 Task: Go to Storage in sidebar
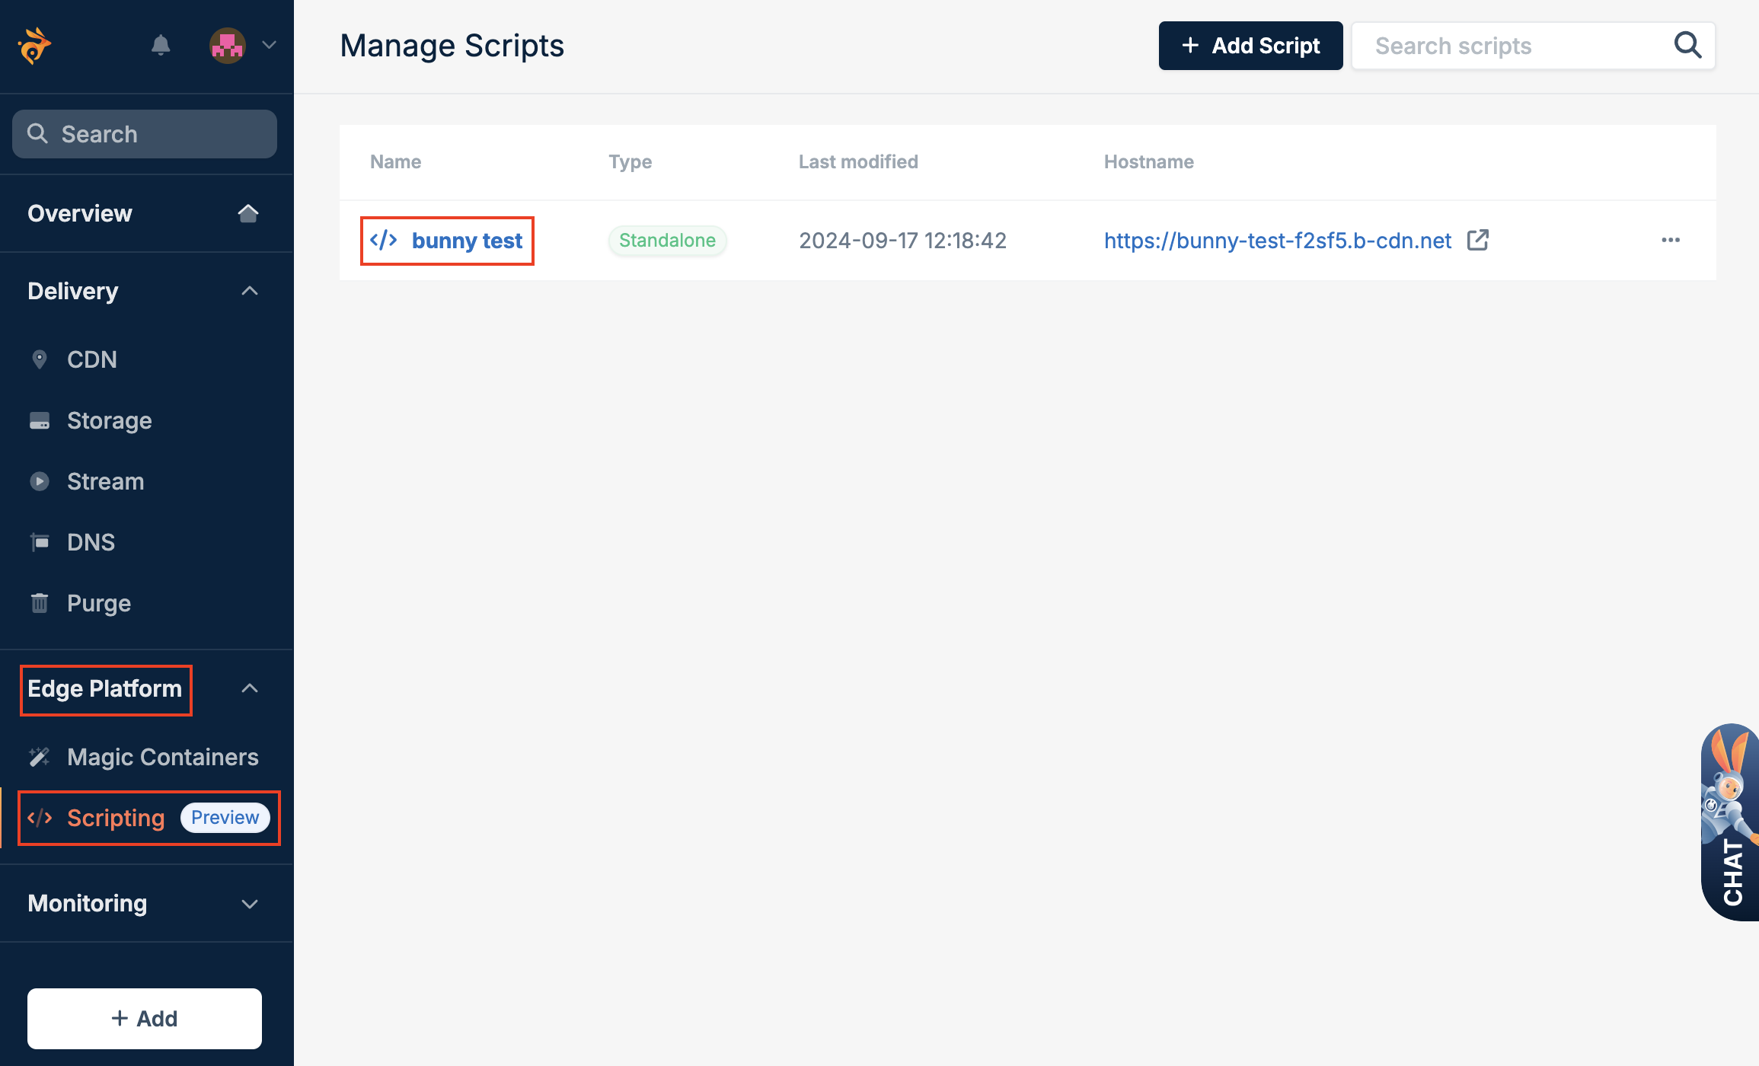[x=109, y=420]
